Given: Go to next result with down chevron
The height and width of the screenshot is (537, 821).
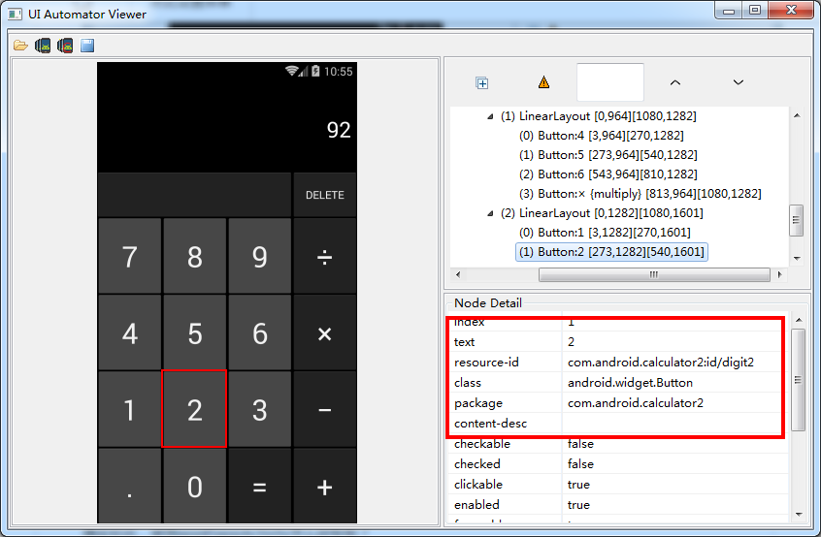Looking at the screenshot, I should click(x=738, y=82).
